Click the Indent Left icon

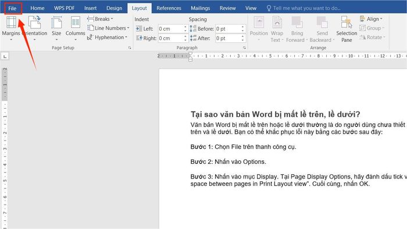coord(139,28)
